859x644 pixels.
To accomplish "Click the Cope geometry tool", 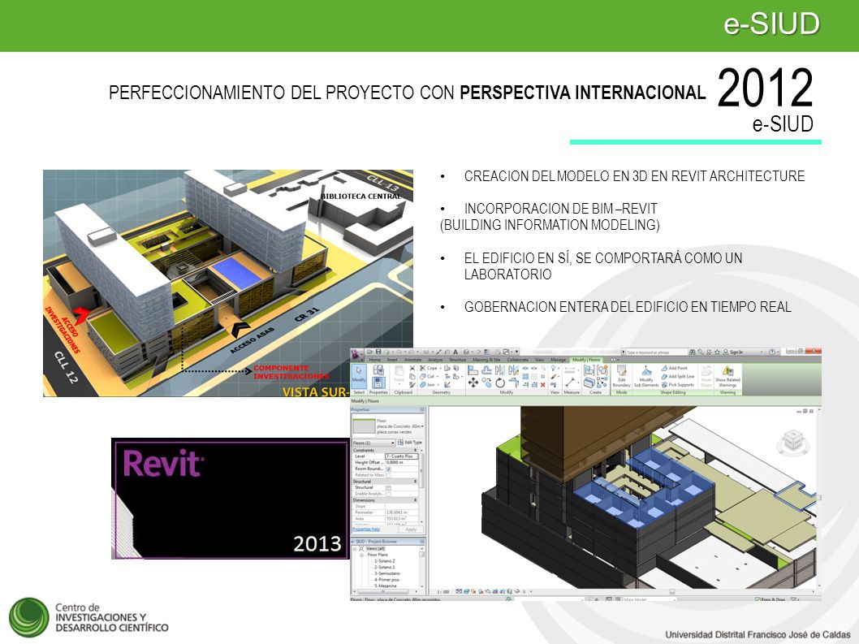I will [x=429, y=369].
